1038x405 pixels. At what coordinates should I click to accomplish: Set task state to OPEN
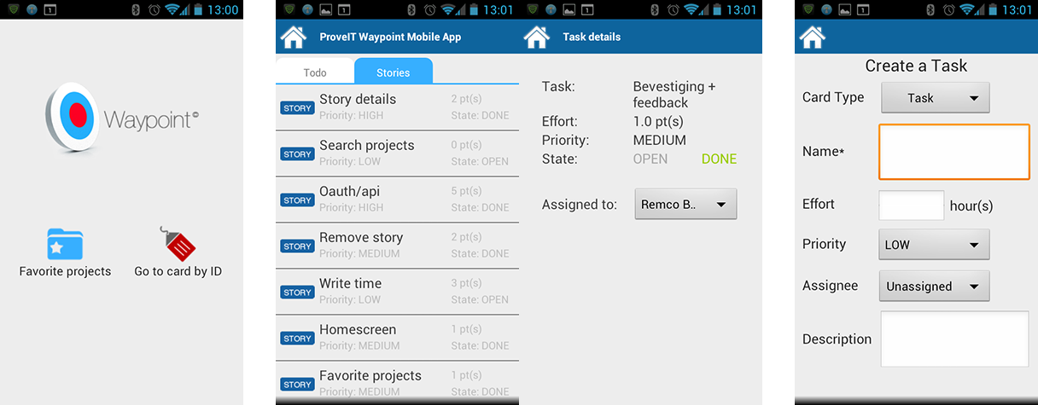tap(650, 159)
